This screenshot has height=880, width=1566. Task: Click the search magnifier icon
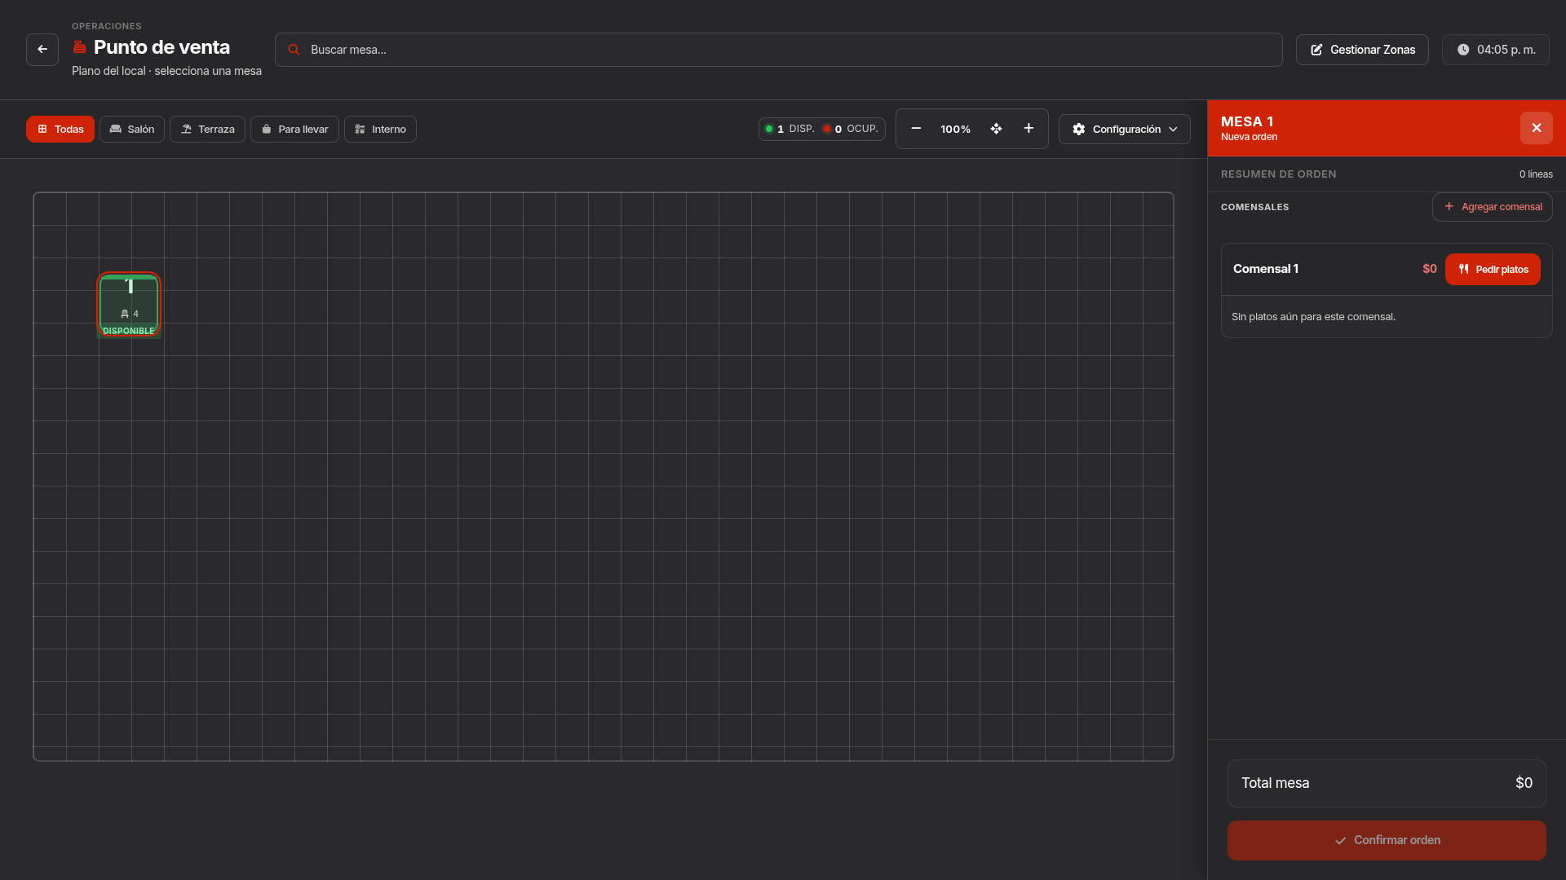[294, 50]
